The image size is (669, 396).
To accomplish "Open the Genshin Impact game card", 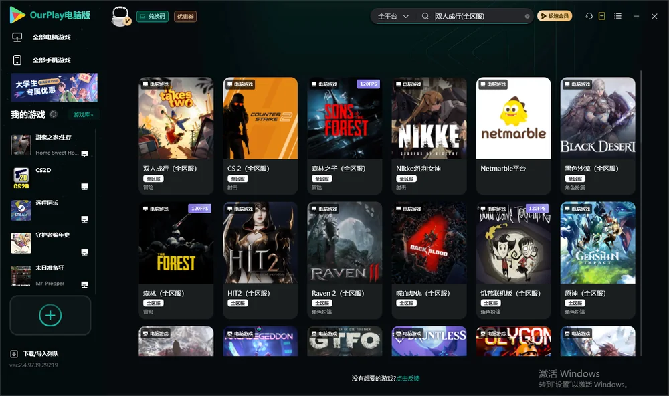I will [x=597, y=260].
